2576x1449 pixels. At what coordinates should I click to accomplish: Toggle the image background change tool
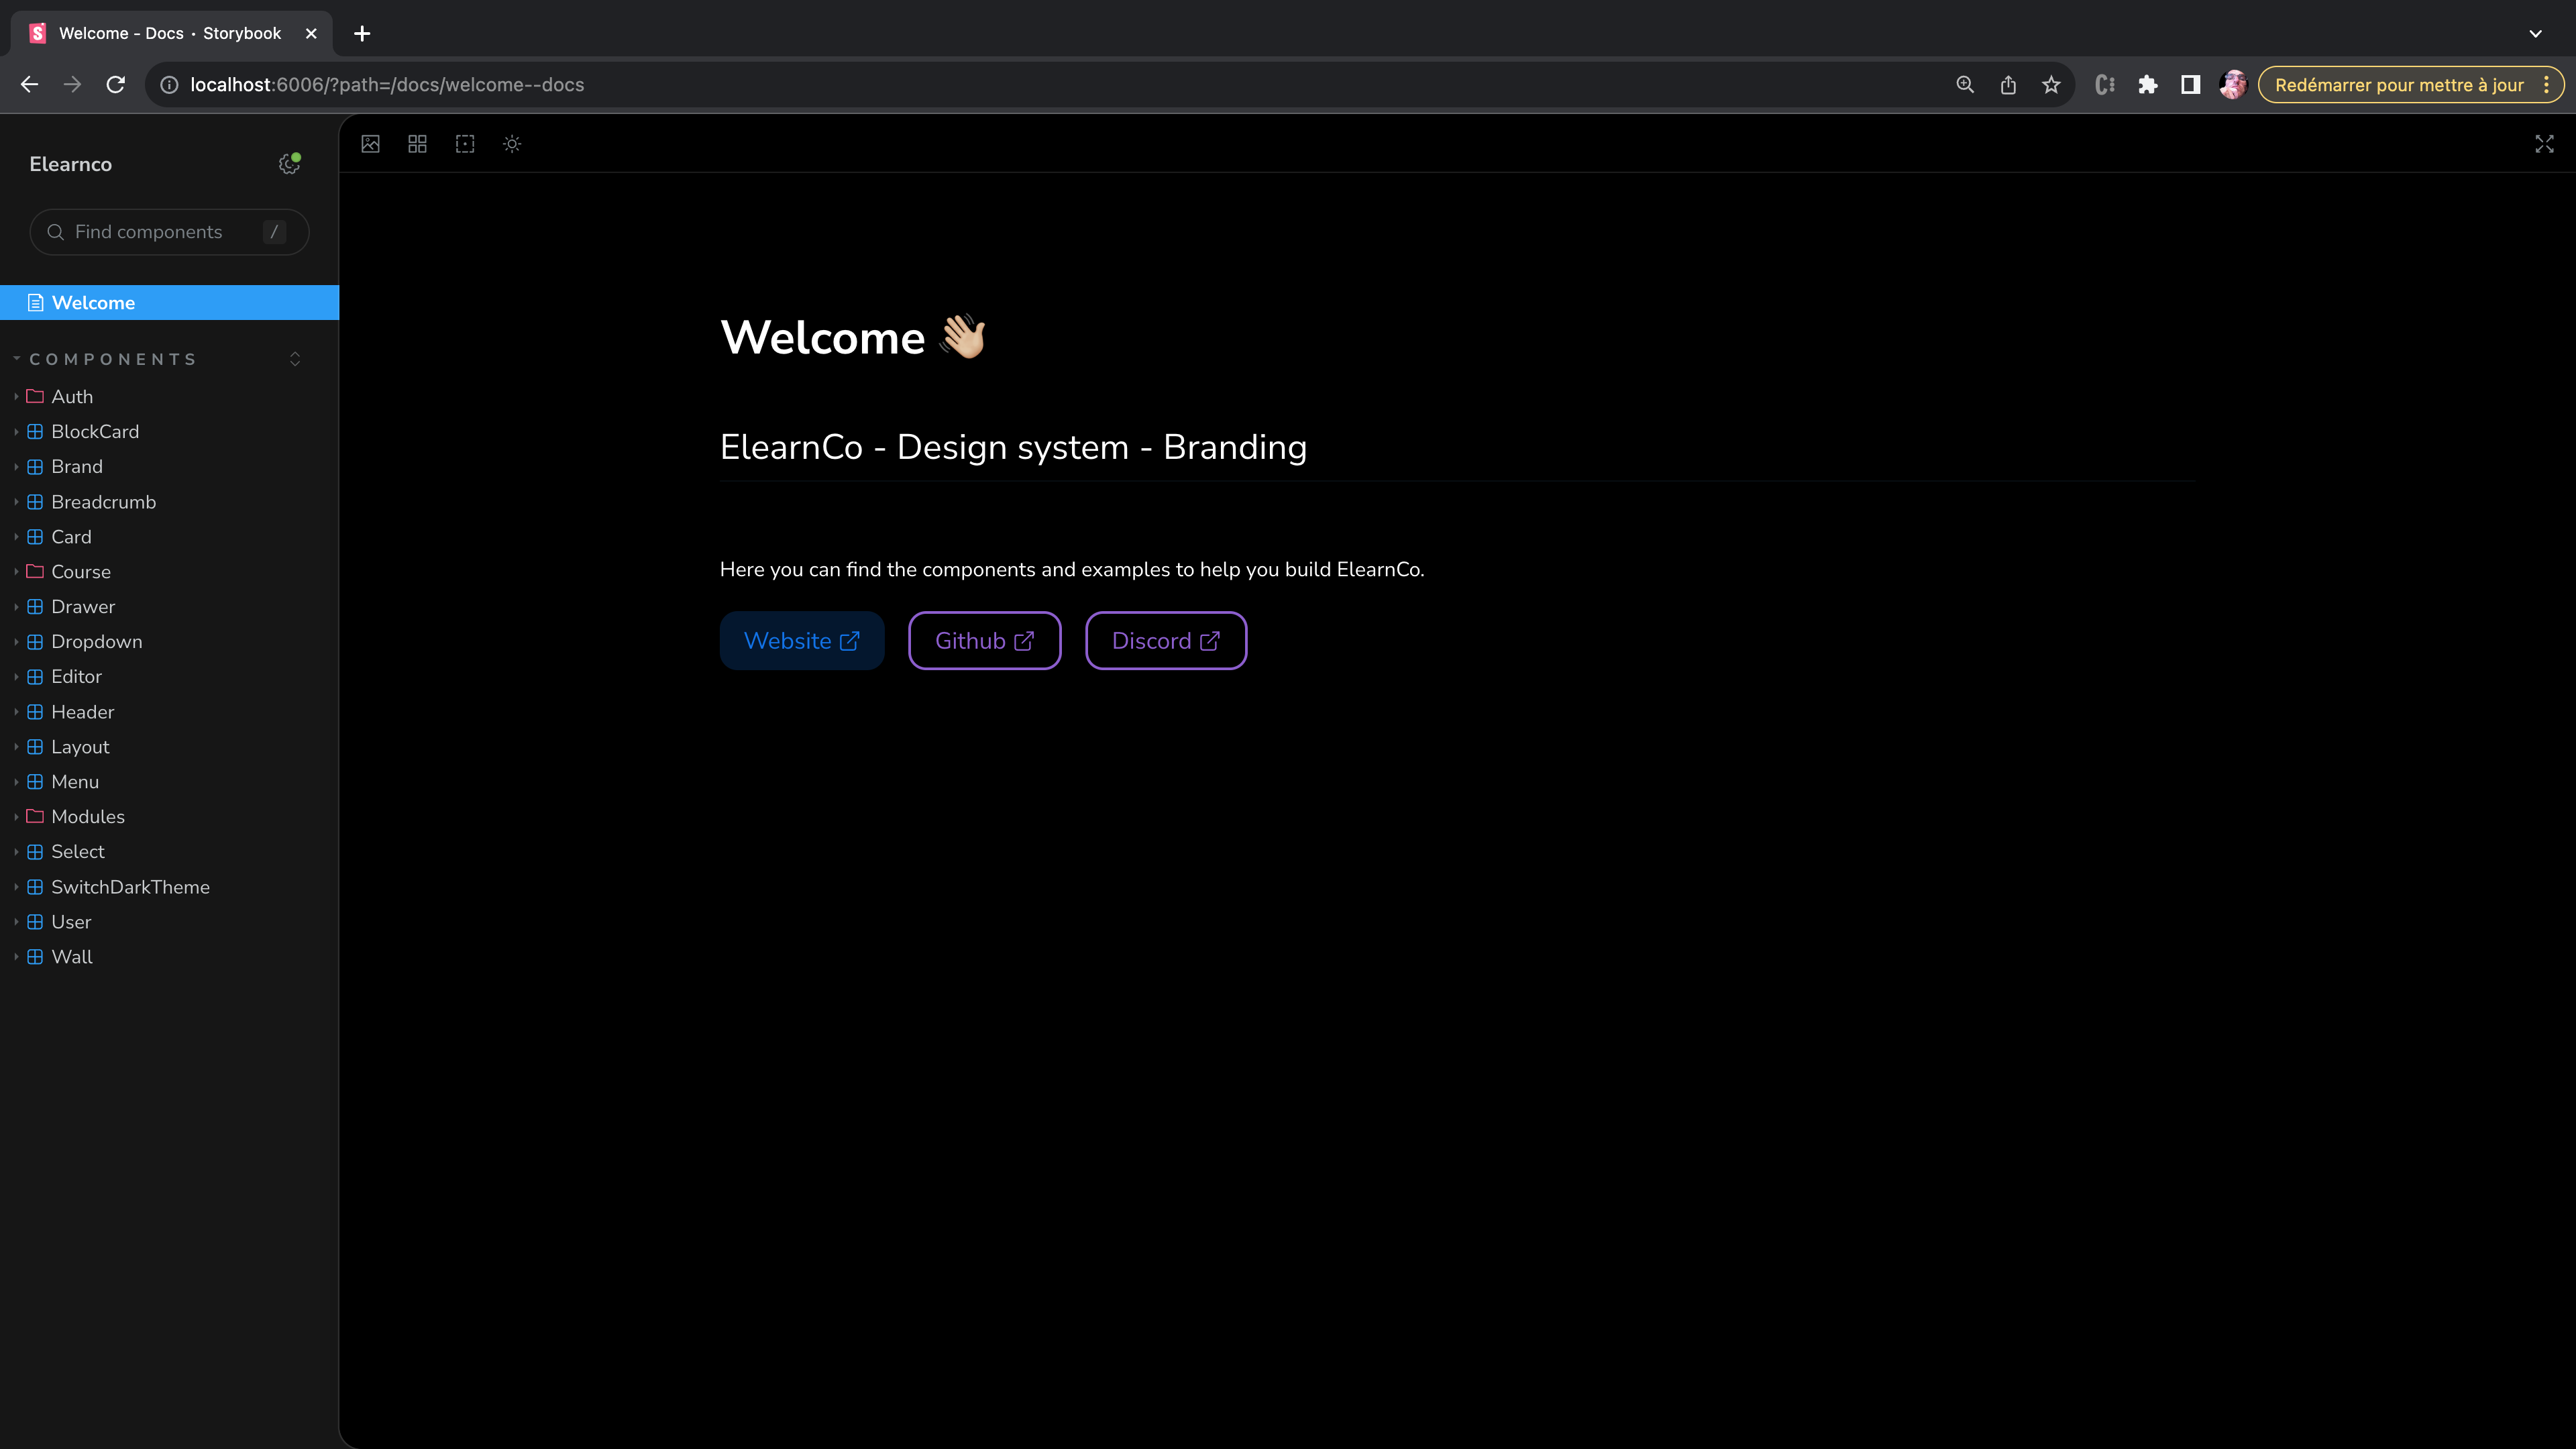point(370,144)
